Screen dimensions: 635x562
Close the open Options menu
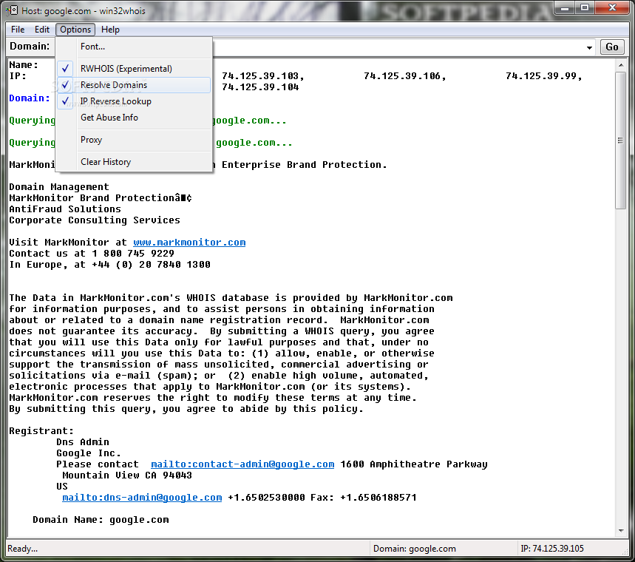click(75, 30)
